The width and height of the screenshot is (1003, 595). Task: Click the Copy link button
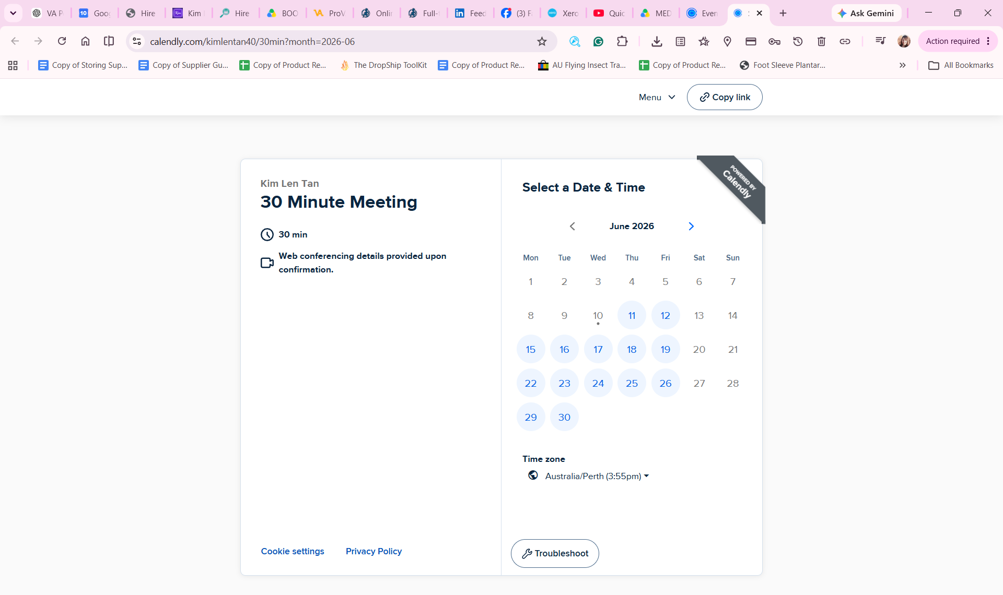[725, 97]
